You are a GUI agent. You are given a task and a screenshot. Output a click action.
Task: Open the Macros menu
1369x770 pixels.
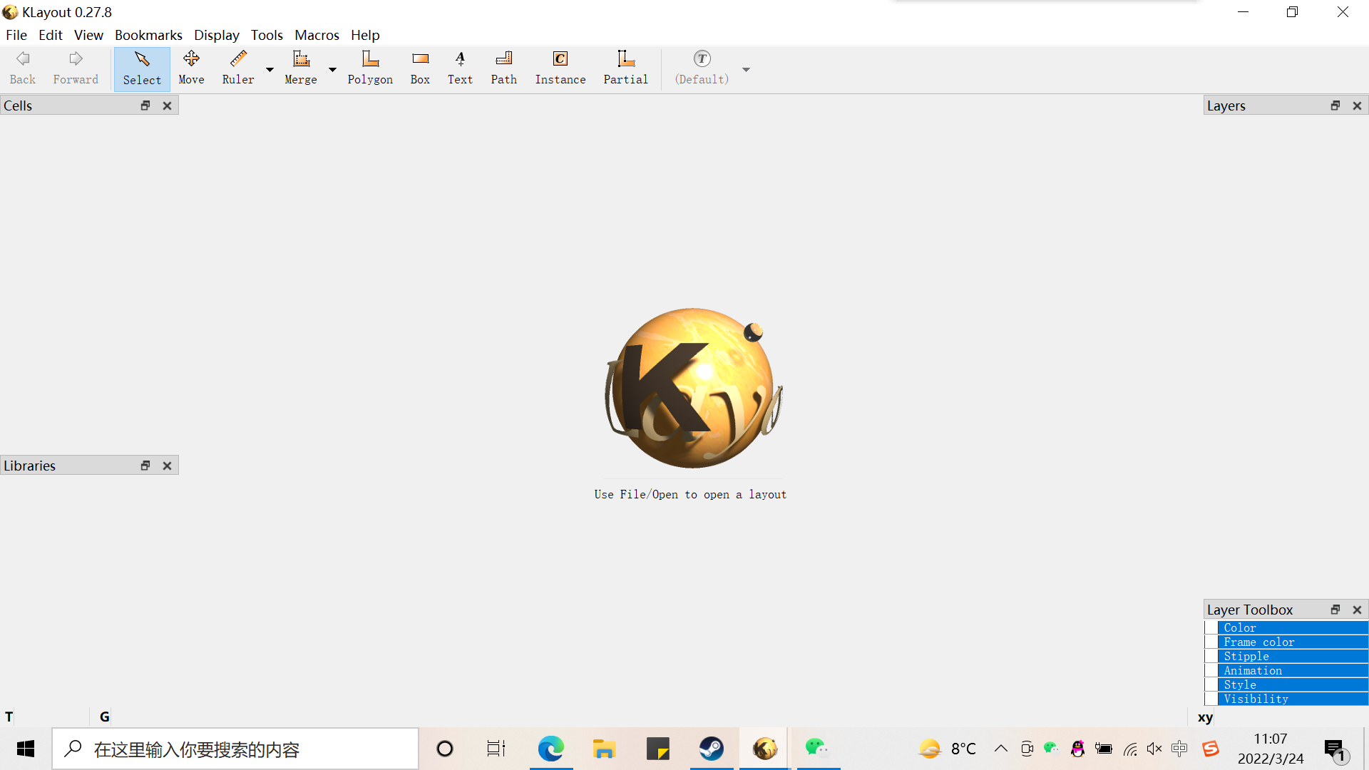[317, 35]
